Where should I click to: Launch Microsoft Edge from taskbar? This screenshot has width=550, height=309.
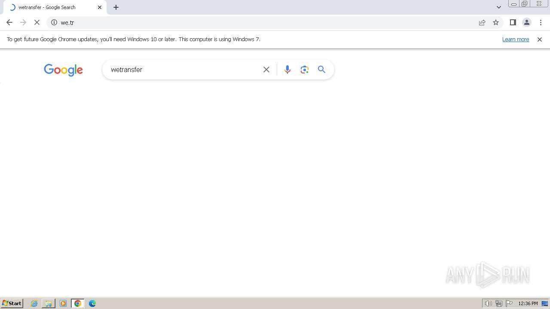(x=92, y=303)
